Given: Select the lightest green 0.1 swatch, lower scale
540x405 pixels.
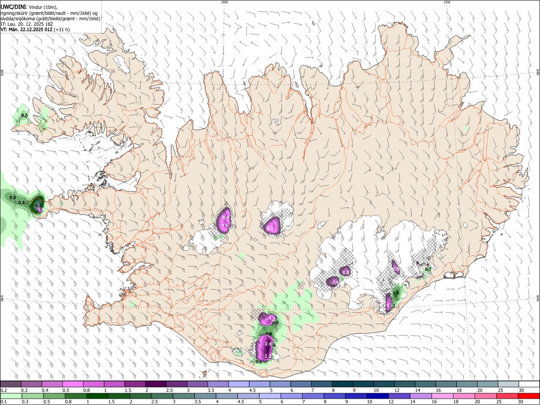Looking at the screenshot, I should tap(11, 396).
